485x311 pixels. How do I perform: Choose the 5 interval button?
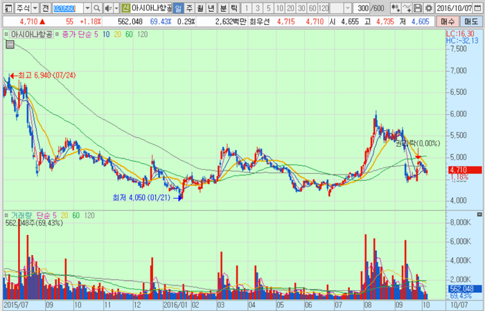[x=269, y=8]
